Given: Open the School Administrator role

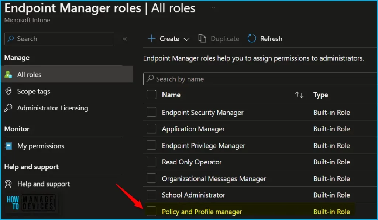Looking at the screenshot, I should pos(193,195).
